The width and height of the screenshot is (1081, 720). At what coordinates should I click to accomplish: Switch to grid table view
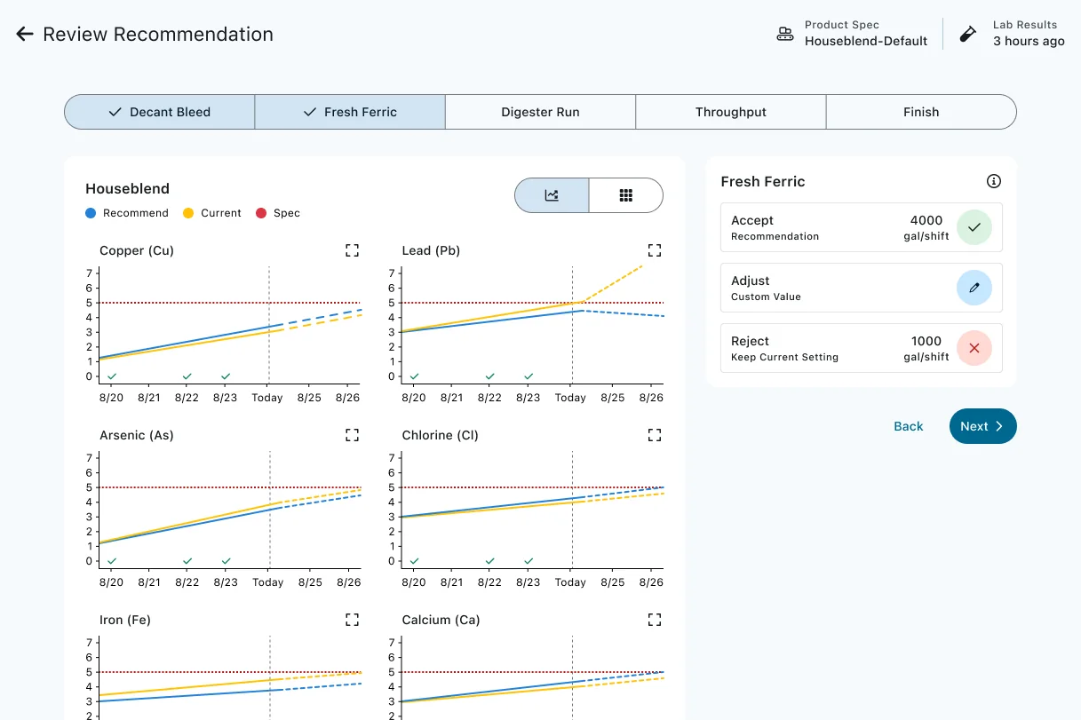coord(626,195)
